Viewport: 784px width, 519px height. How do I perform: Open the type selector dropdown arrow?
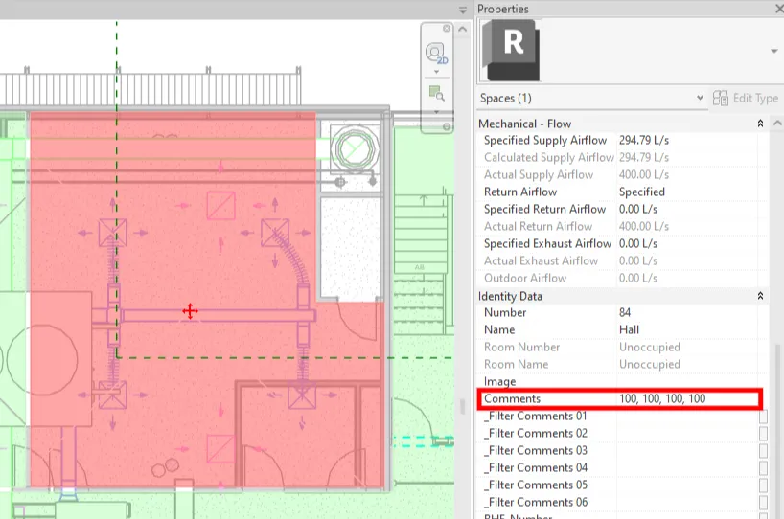(772, 50)
